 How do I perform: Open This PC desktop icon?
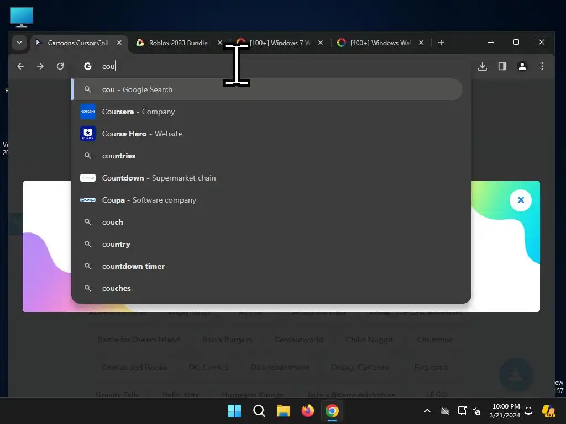pyautogui.click(x=22, y=17)
